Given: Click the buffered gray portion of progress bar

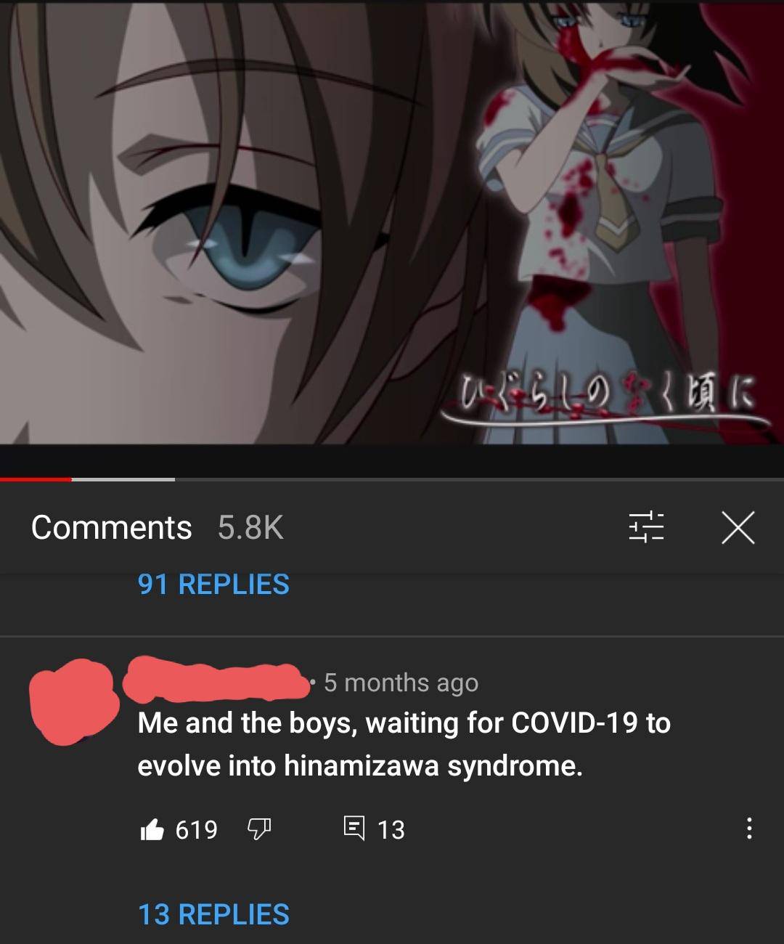Looking at the screenshot, I should 123,479.
